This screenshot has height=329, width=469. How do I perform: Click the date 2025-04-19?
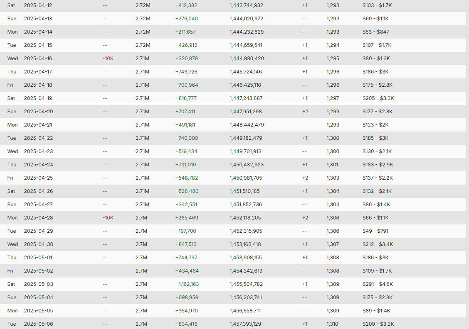point(38,98)
